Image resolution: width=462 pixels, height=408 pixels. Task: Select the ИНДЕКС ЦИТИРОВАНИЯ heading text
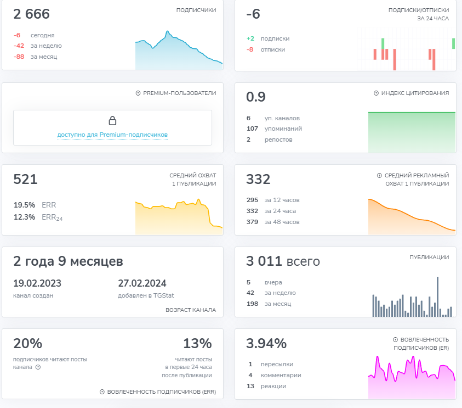click(x=415, y=93)
